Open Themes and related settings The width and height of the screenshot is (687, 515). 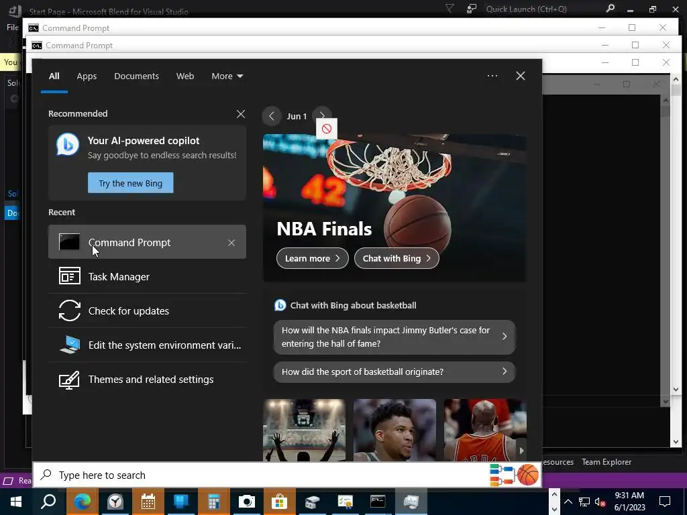tap(147, 380)
